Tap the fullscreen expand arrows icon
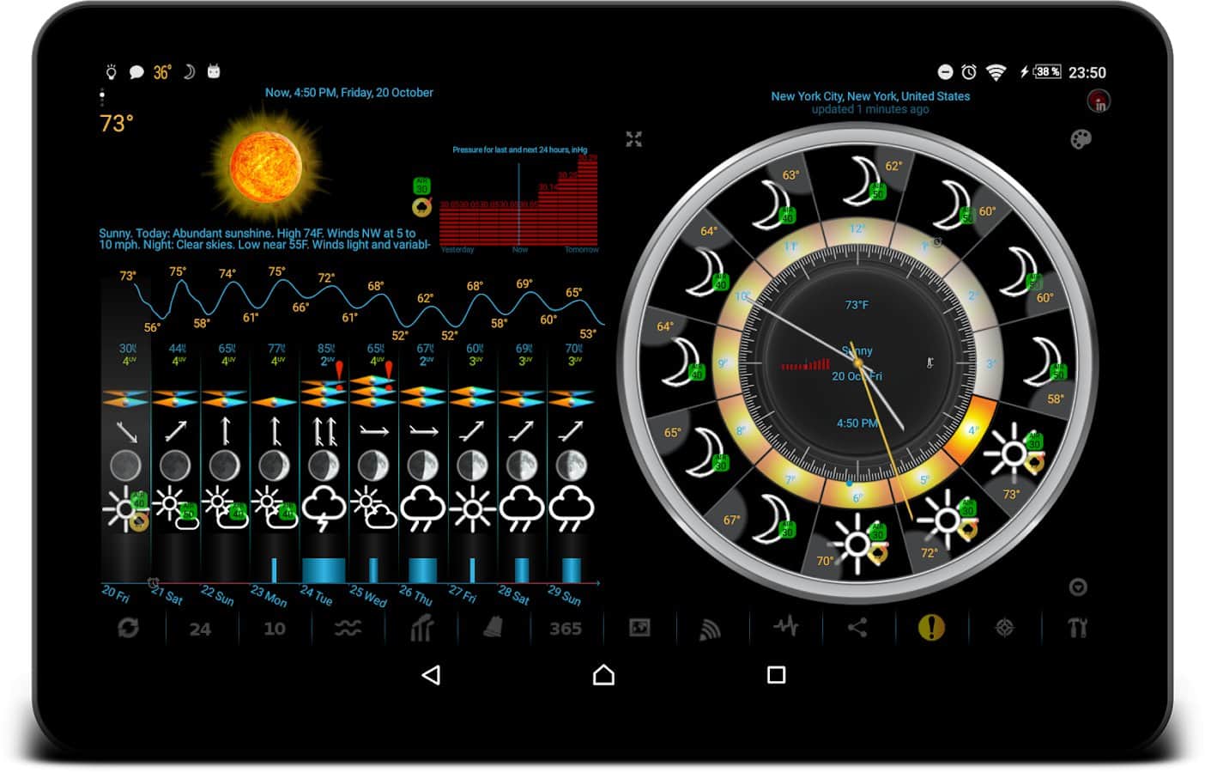The height and width of the screenshot is (773, 1205). [x=633, y=139]
